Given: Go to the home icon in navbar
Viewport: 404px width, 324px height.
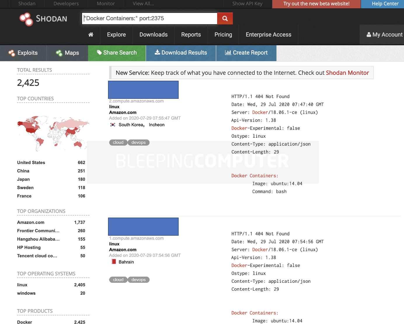Looking at the screenshot, I should [x=91, y=35].
